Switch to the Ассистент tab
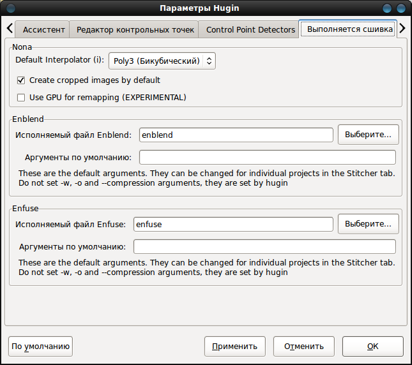 point(43,29)
